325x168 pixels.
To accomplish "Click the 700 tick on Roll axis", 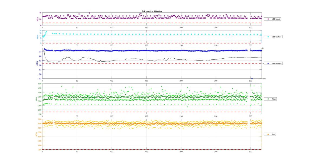I will [x=40, y=119].
